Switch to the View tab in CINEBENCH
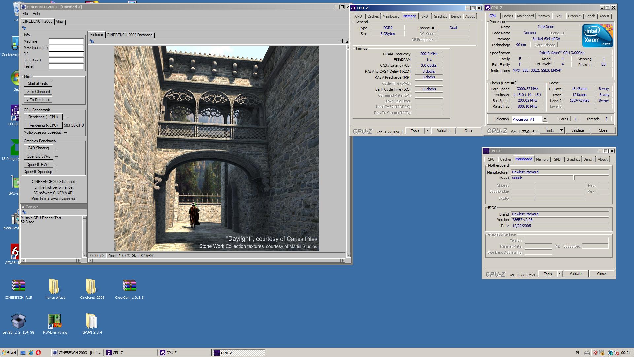Viewport: 634px width, 357px height. pos(60,22)
